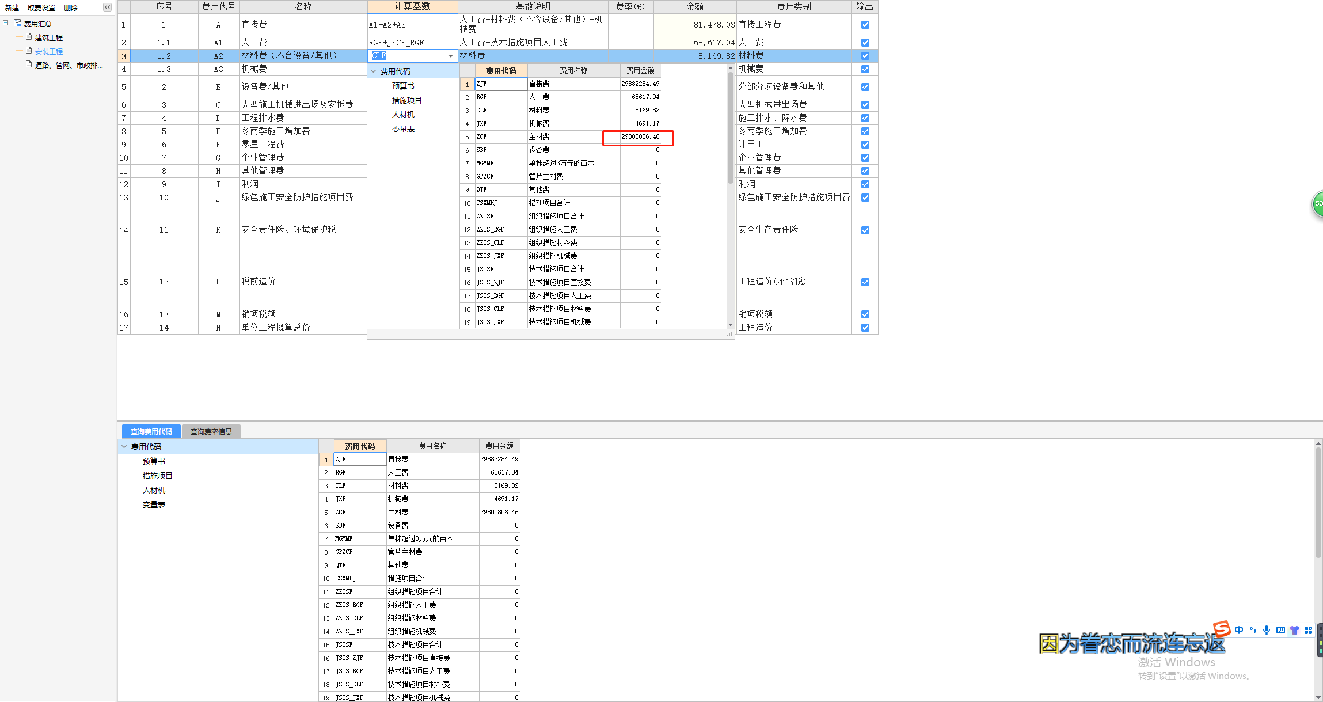Select 建筑工程 in the tree

48,37
